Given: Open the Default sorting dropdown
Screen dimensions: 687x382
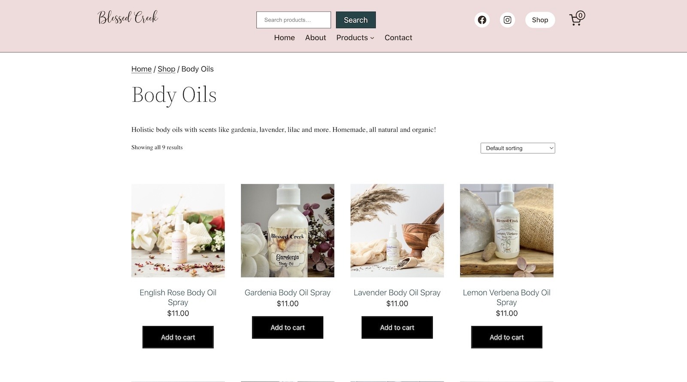Looking at the screenshot, I should [517, 148].
